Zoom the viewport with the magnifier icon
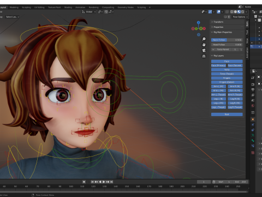Screen dimensions: 262x197 pos(204,39)
